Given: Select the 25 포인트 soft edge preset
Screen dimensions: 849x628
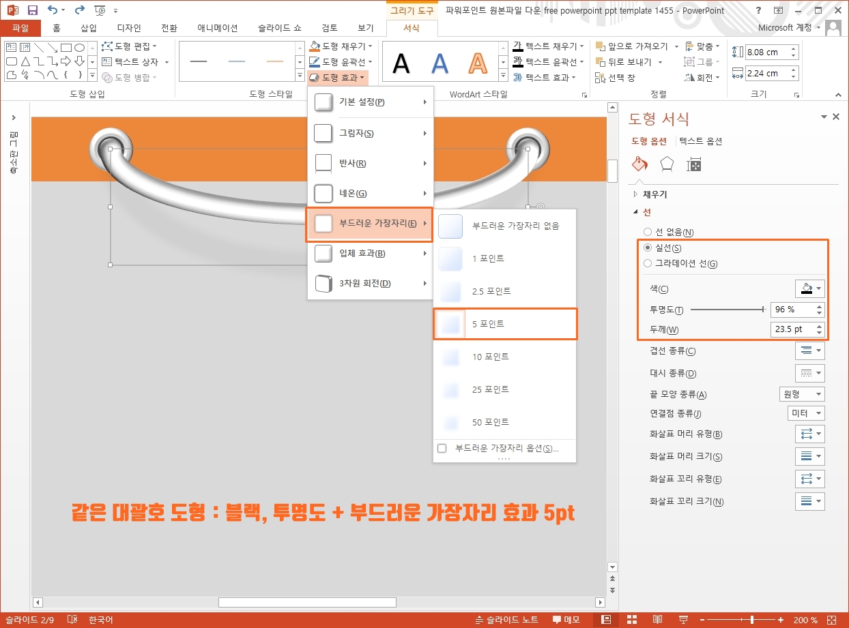Looking at the screenshot, I should (506, 389).
